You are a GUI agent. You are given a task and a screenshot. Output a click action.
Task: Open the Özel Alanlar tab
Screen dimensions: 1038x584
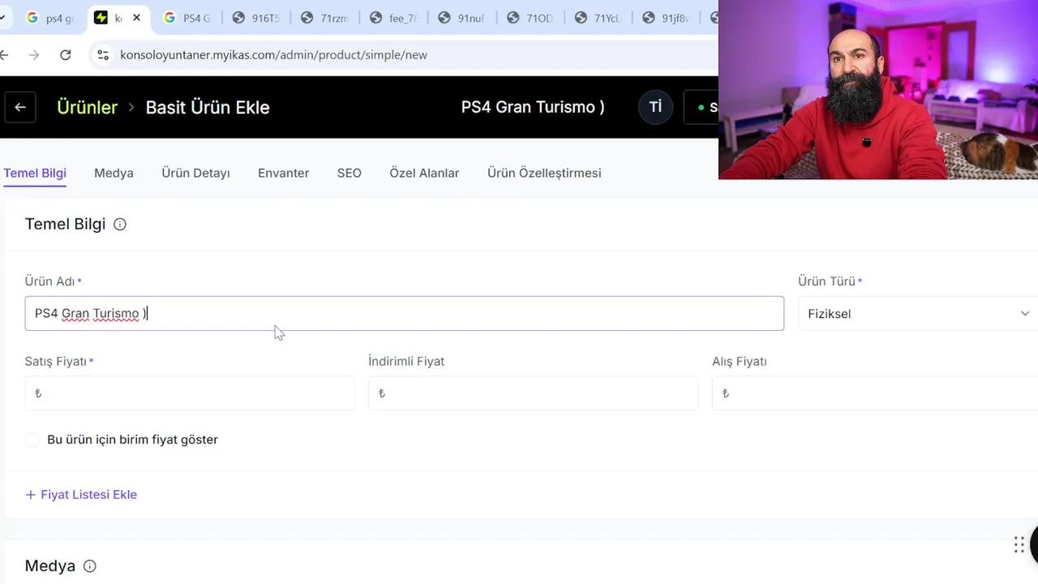click(x=424, y=173)
